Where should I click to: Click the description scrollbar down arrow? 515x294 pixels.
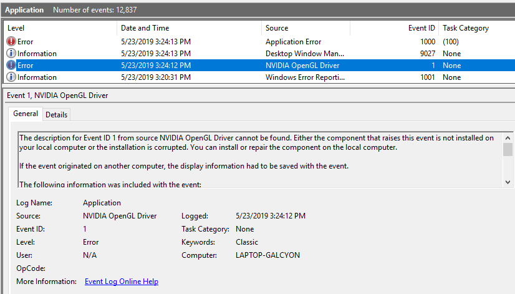508,182
